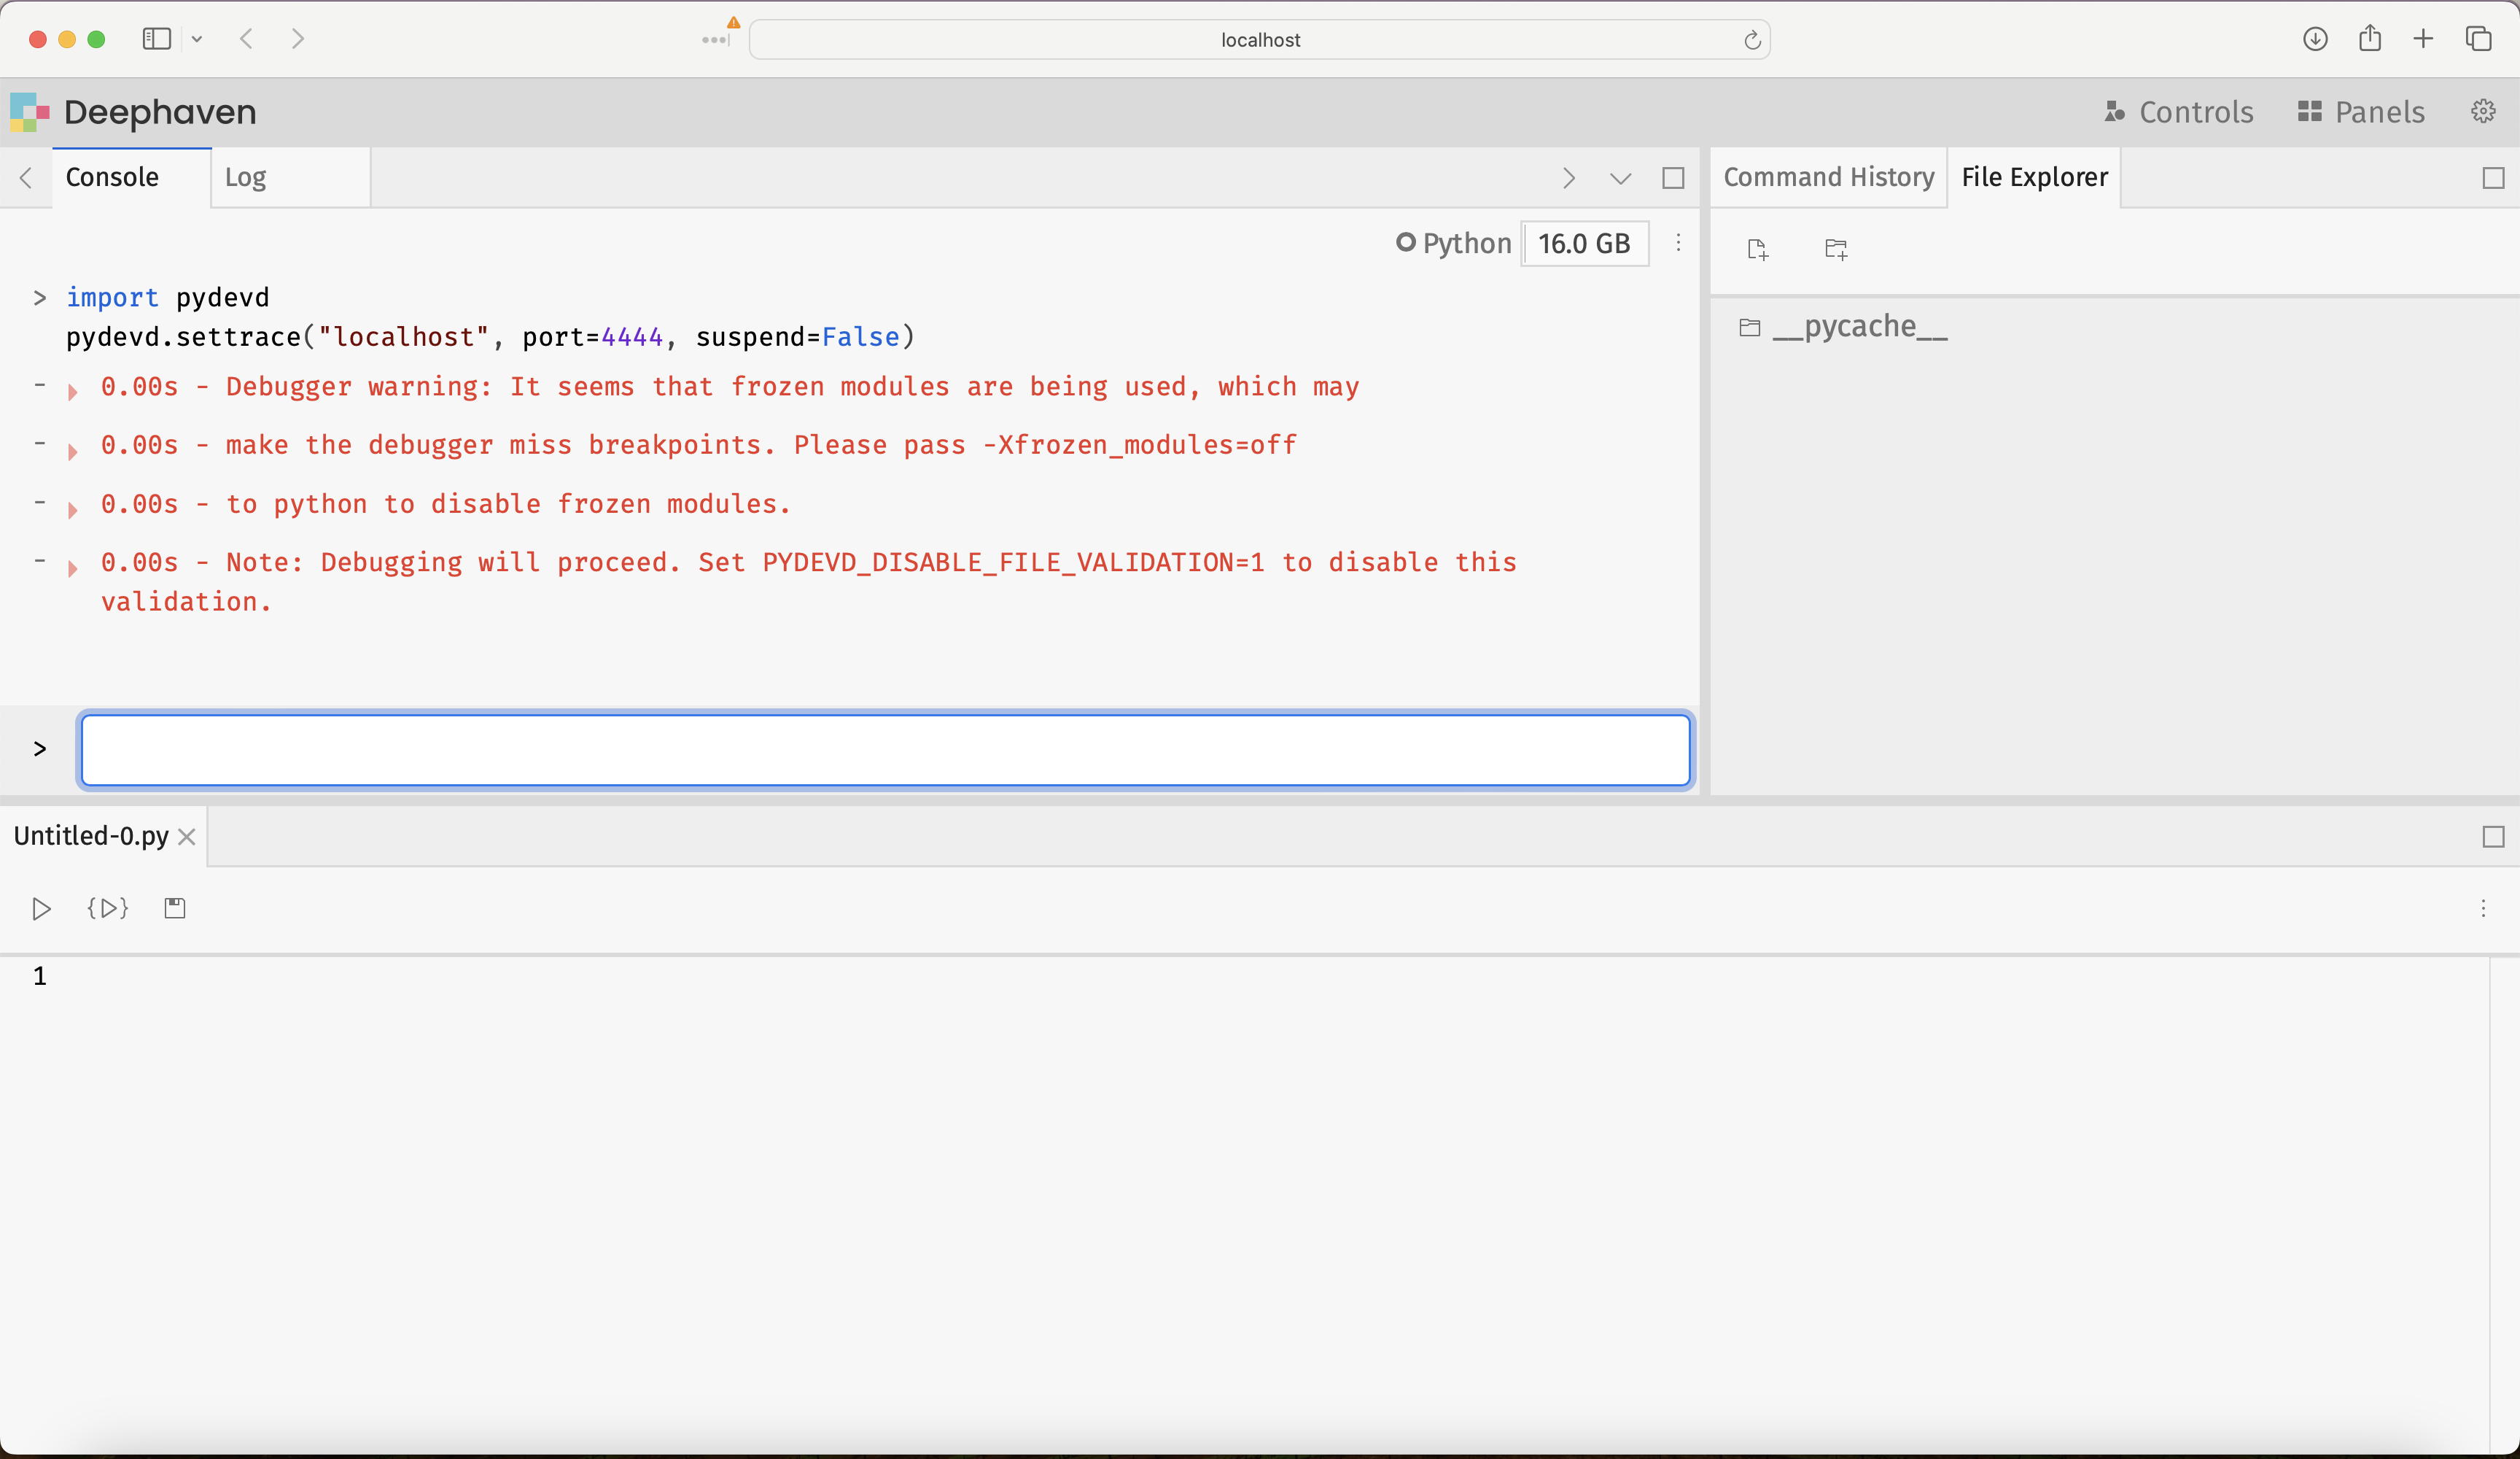Viewport: 2520px width, 1459px height.
Task: Open the settings gear in header
Action: (2483, 111)
